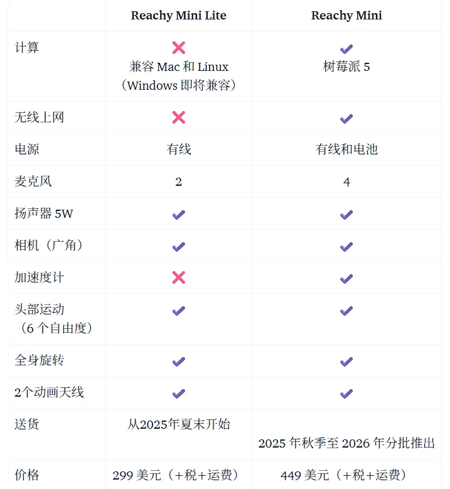
Task: Click the 树莓派 5 text
Action: click(x=346, y=67)
